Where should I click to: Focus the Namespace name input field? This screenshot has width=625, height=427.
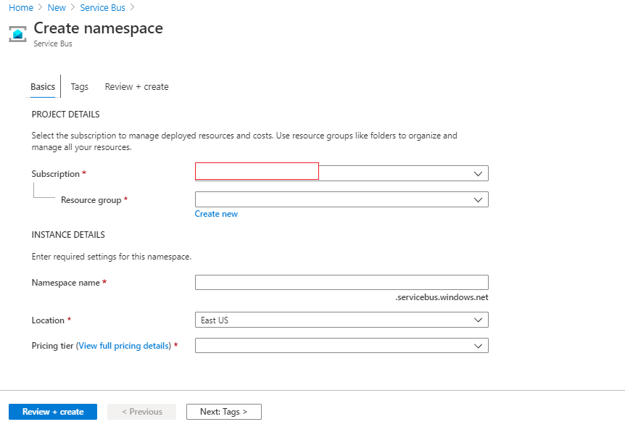tap(342, 283)
